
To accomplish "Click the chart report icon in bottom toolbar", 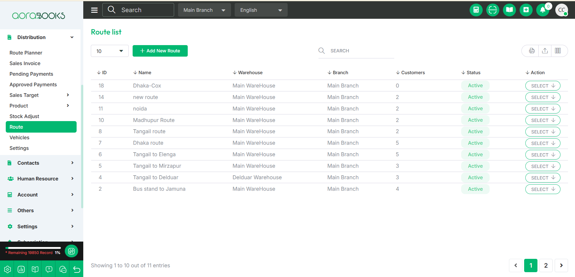I will [x=21, y=269].
